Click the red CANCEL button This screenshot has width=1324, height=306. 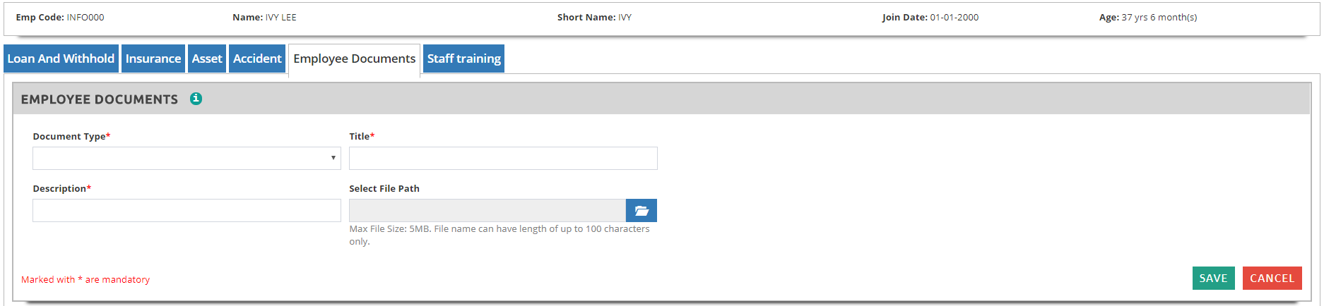[1272, 278]
